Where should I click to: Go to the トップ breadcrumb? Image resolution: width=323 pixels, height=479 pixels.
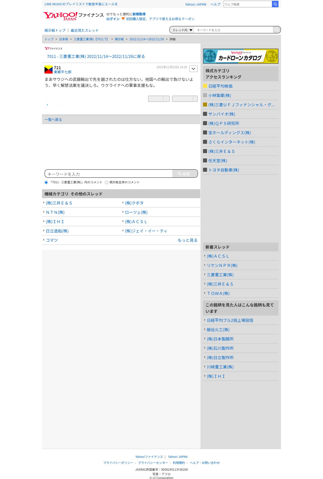coord(49,39)
